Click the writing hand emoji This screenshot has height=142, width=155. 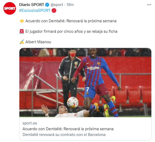point(22,42)
